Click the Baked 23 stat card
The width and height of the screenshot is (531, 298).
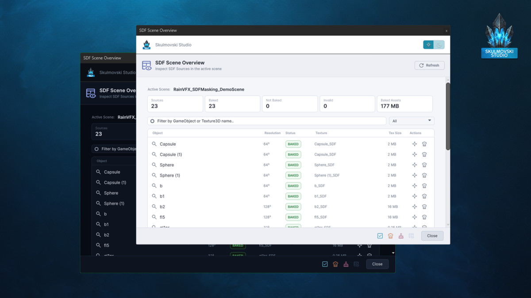pyautogui.click(x=233, y=104)
